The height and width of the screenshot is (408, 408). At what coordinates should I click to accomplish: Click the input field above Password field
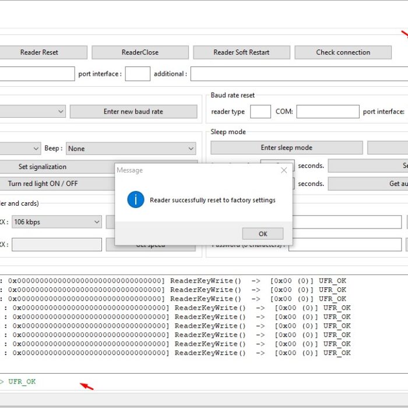tap(347, 222)
